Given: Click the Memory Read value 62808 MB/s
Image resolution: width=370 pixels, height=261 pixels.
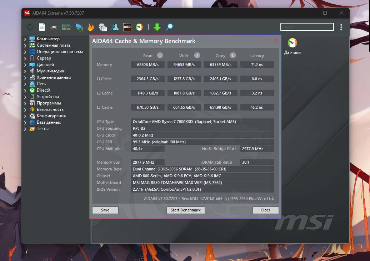Looking at the screenshot, I should 148,65.
